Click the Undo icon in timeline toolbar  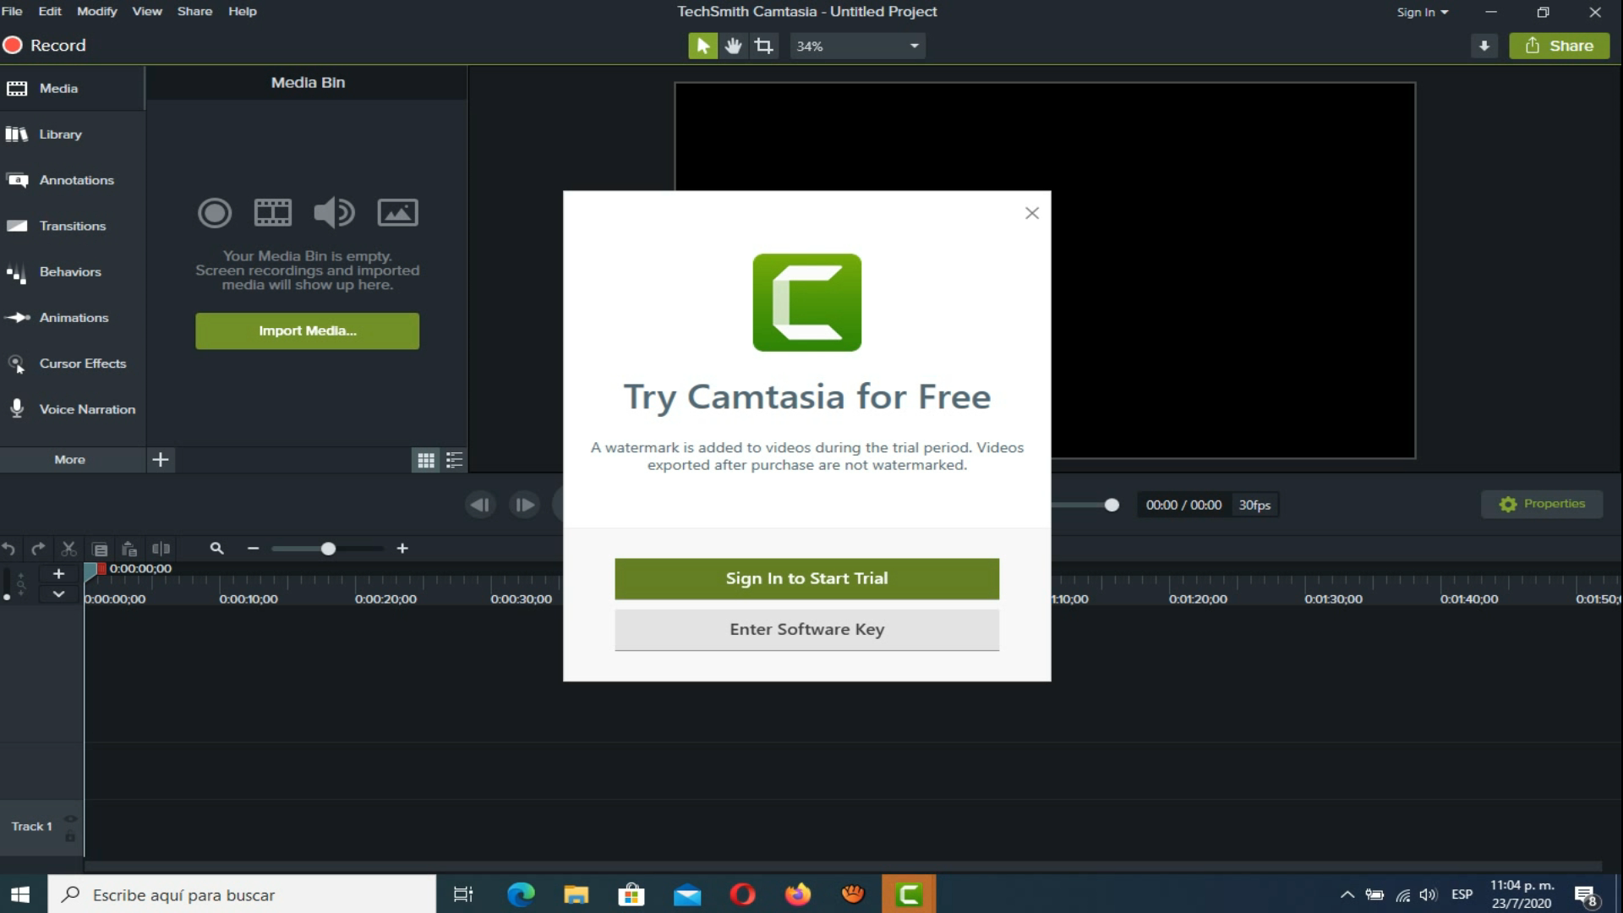pos(8,549)
